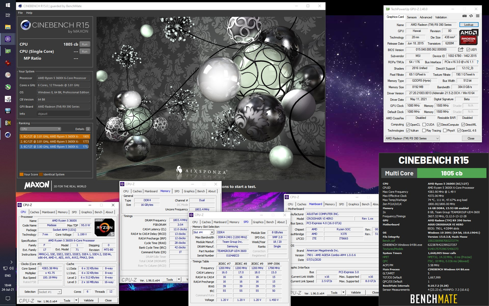Click the orange Your Score legend swatch
Image resolution: width=489 pixels, height=306 pixels.
click(22, 174)
